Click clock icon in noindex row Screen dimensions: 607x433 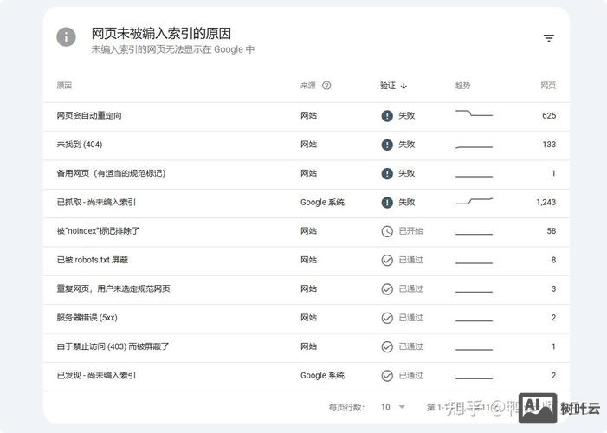coord(387,231)
